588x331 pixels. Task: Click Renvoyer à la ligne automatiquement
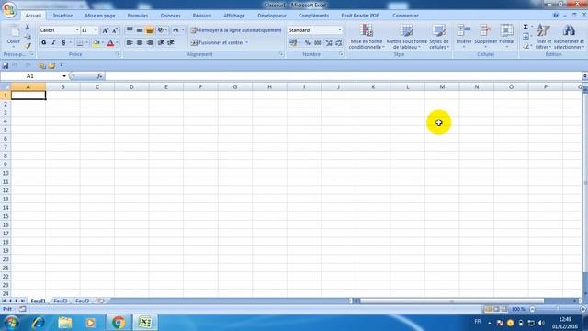click(x=236, y=30)
